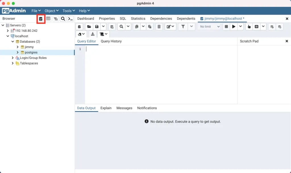Image resolution: width=291 pixels, height=173 pixels.
Task: Open the Clear eraser dropdown
Action: (81, 34)
